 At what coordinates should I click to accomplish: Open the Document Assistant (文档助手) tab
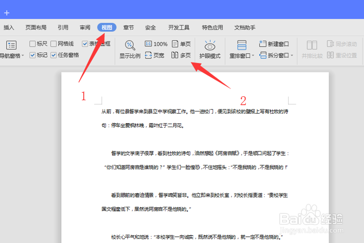(245, 27)
